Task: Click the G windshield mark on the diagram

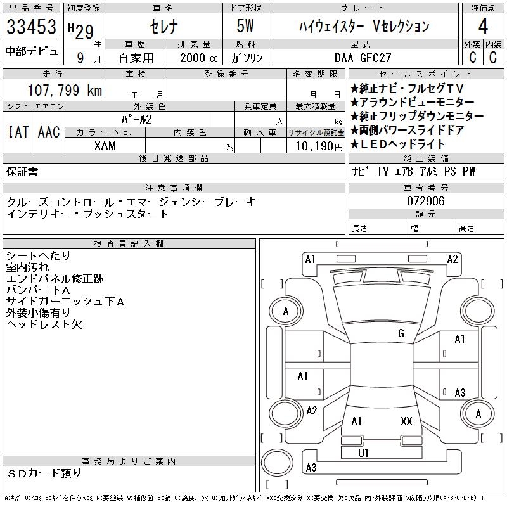Action: pos(401,333)
